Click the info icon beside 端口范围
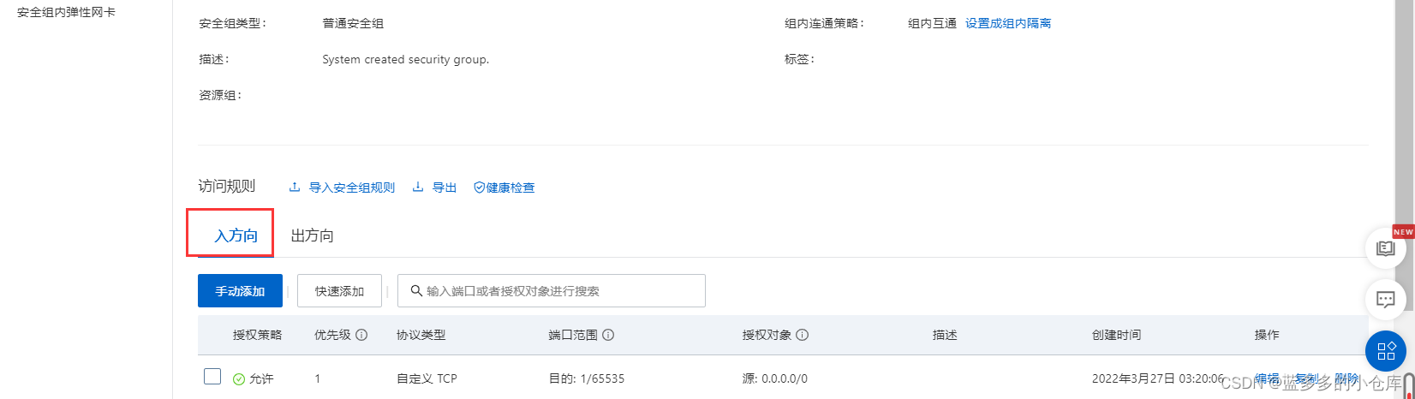Viewport: 1415px width, 399px height. pyautogui.click(x=608, y=335)
